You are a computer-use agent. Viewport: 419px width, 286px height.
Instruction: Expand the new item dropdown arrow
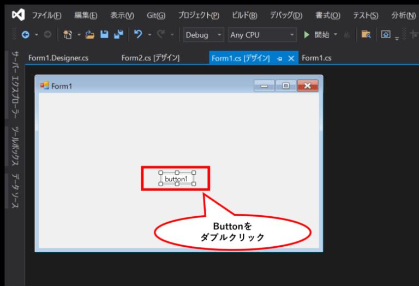click(79, 35)
